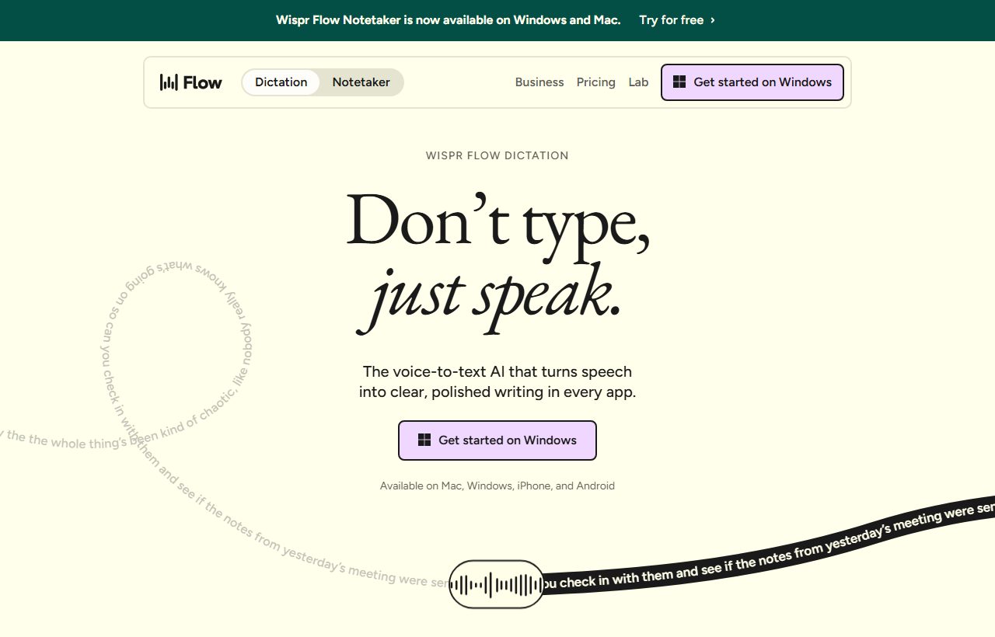Click hero Get started on Windows button
The width and height of the screenshot is (995, 637).
497,440
